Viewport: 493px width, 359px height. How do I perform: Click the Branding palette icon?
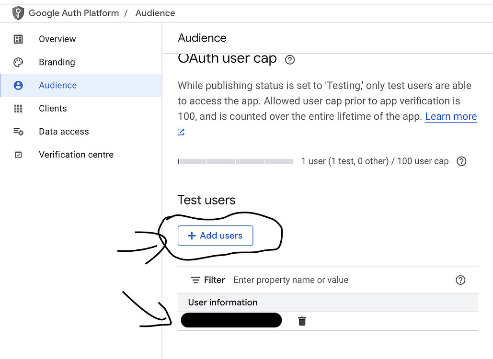[x=18, y=62]
